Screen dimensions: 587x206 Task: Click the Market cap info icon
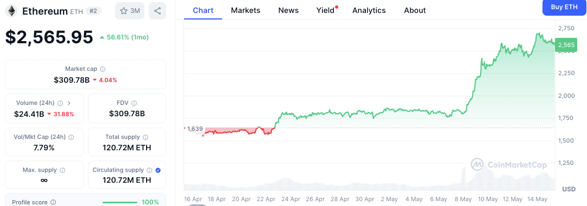coord(103,69)
